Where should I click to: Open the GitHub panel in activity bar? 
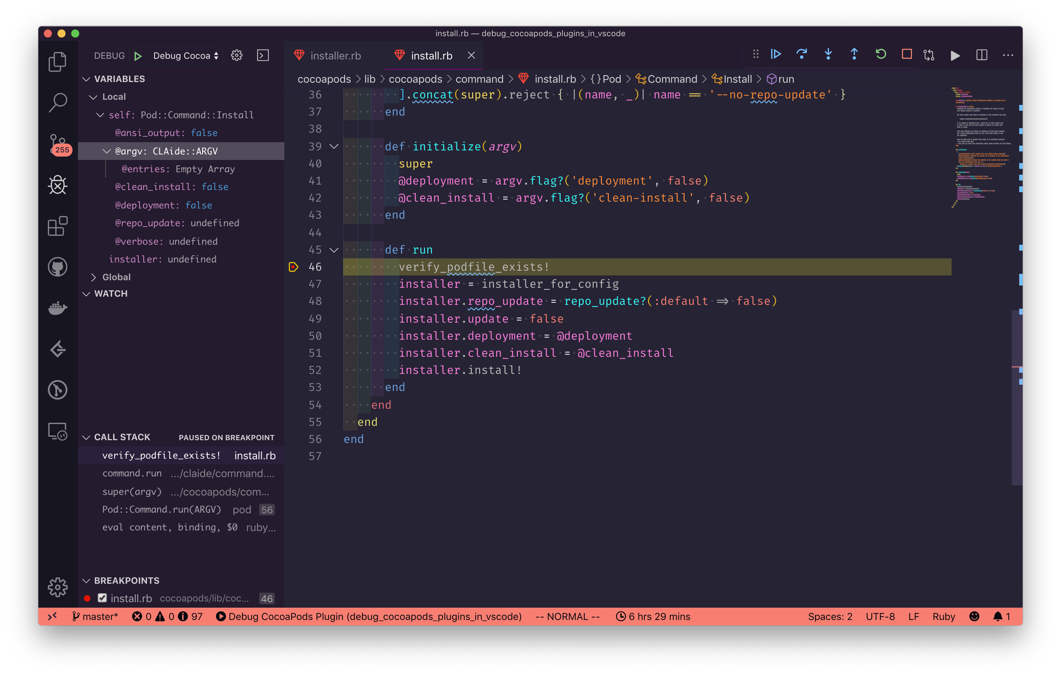(58, 267)
